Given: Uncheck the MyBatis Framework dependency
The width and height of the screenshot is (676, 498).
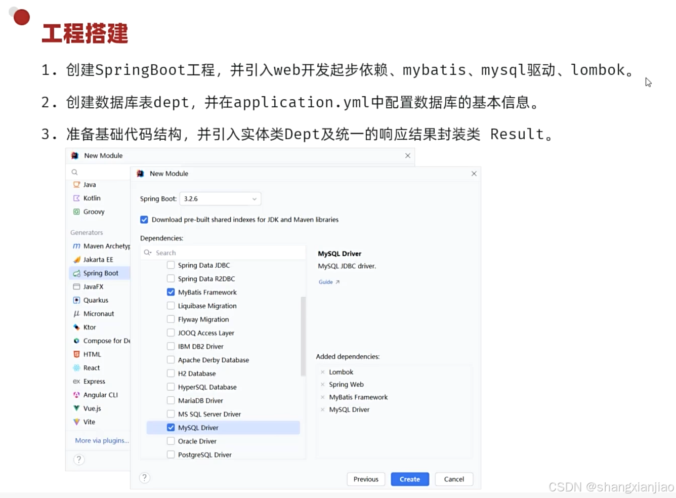Looking at the screenshot, I should [x=171, y=293].
